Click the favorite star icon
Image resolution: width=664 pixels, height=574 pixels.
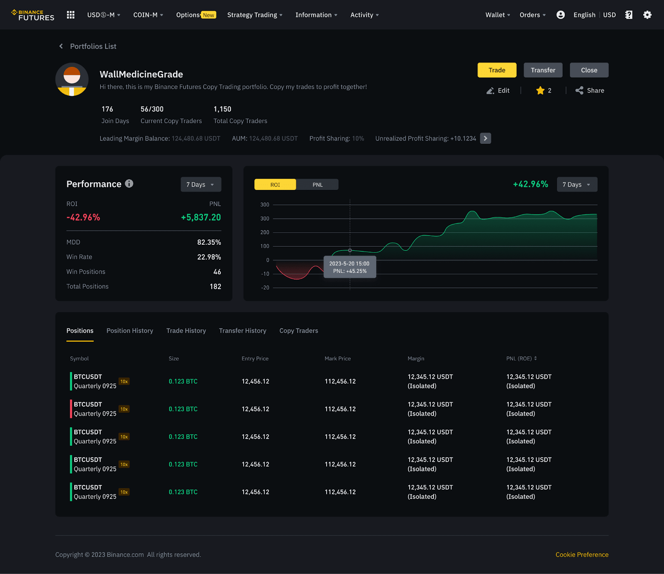coord(540,90)
